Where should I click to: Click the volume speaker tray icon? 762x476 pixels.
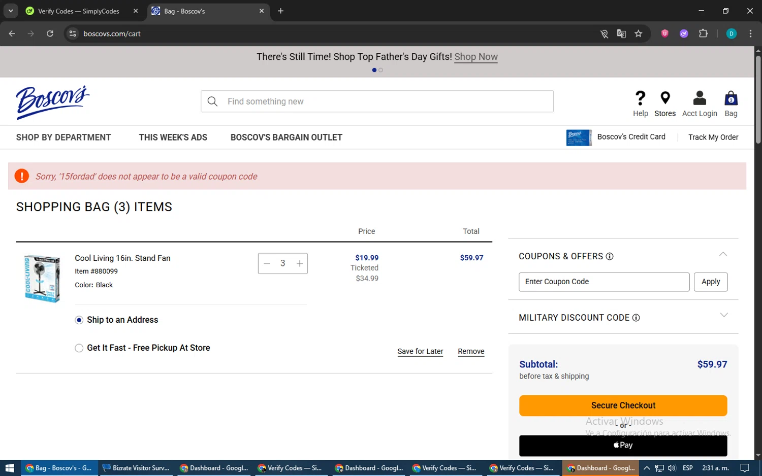672,468
